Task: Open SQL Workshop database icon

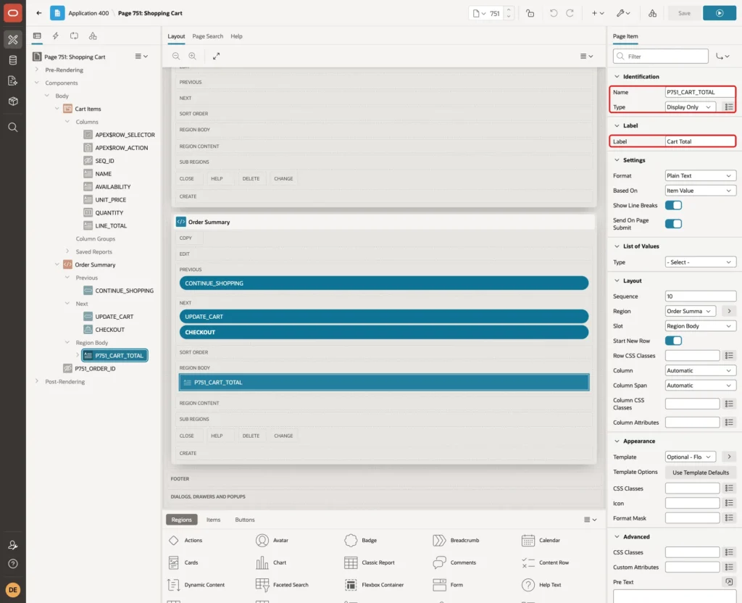Action: 13,60
